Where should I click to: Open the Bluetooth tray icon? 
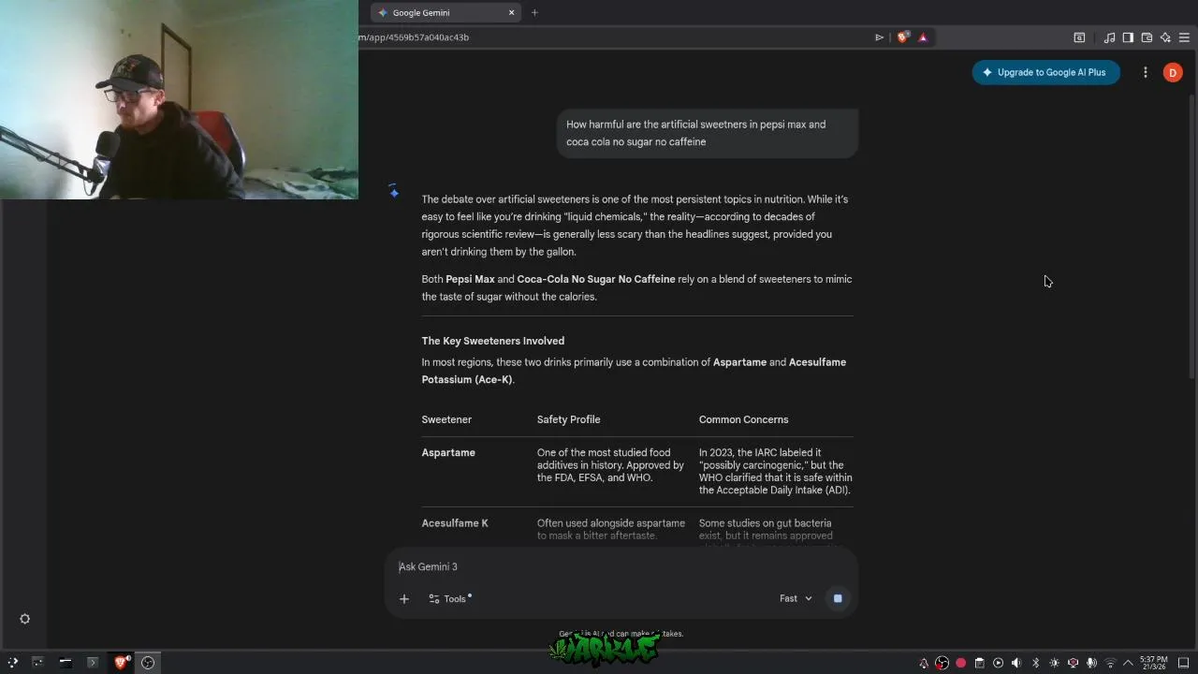pos(1036,663)
